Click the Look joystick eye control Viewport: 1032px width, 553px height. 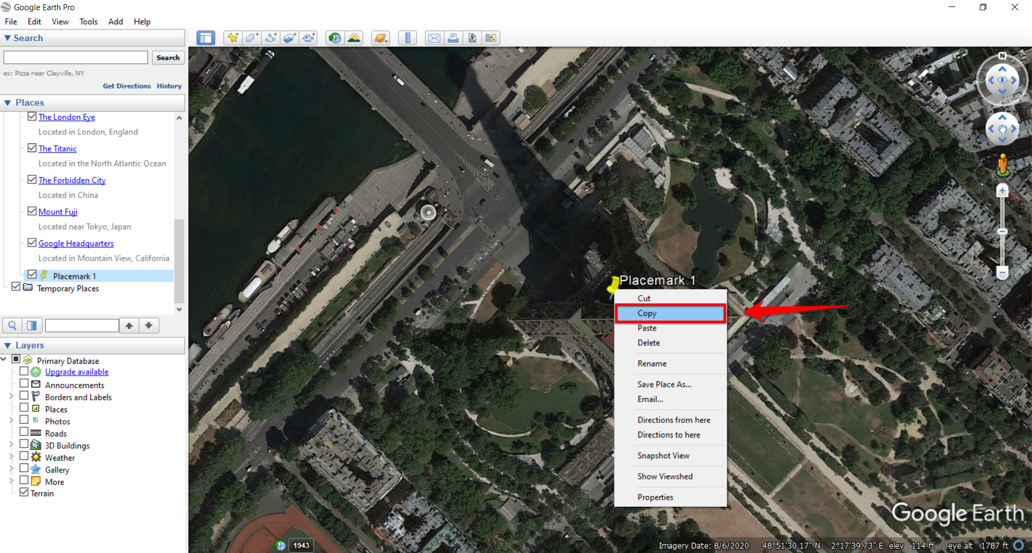1002,80
